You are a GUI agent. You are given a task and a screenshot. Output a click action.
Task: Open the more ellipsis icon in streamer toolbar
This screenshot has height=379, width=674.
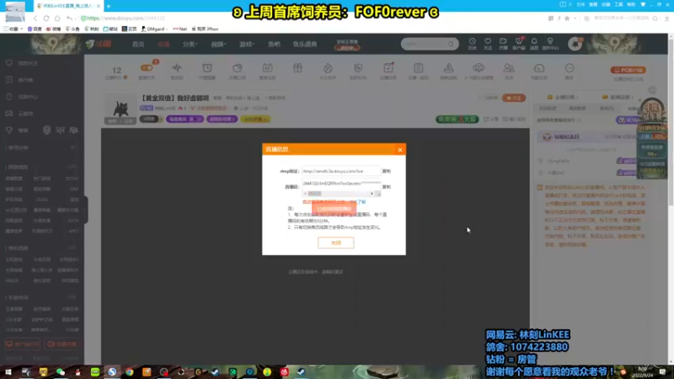[x=570, y=68]
